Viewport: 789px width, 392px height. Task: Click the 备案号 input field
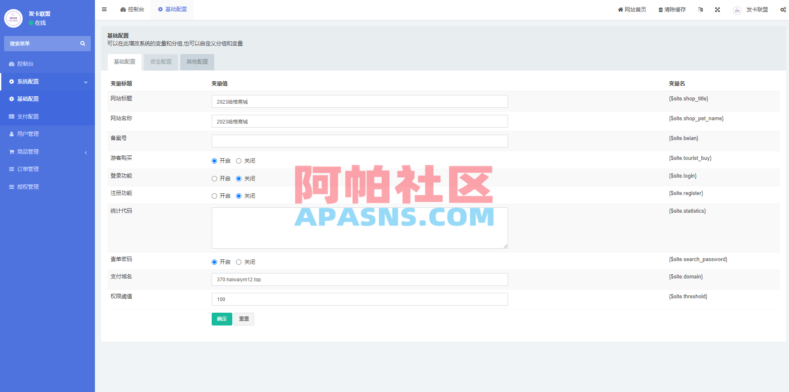(x=359, y=141)
